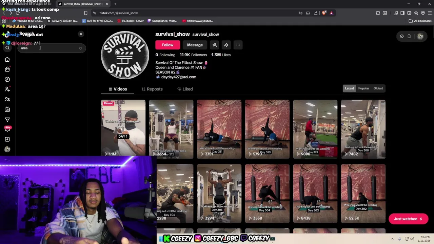The height and width of the screenshot is (244, 434).
Task: Open browser extensions puzzle icon
Action: pyautogui.click(x=378, y=13)
